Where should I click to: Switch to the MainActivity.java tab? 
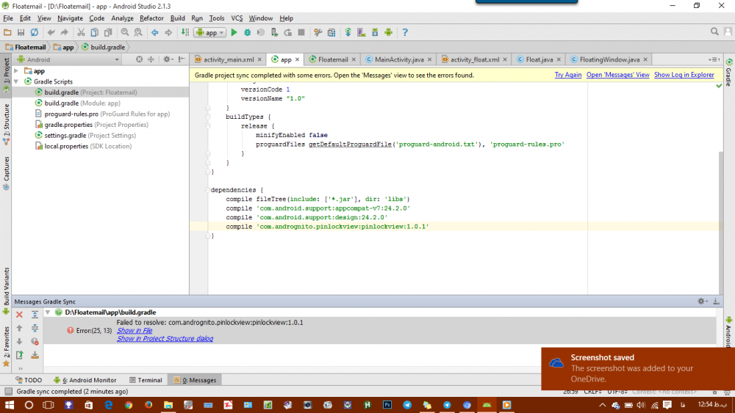point(399,59)
